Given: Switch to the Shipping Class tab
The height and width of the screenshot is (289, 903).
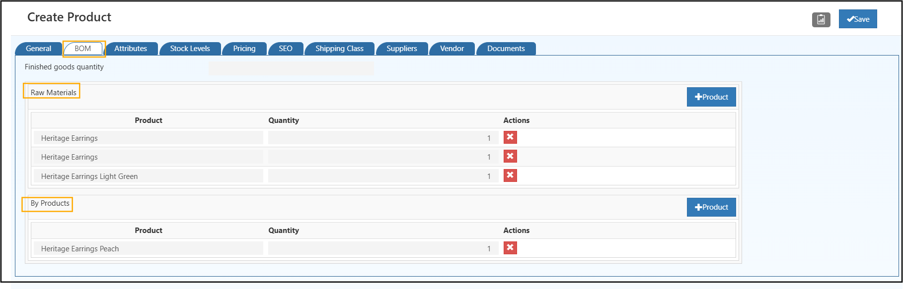Looking at the screenshot, I should click(339, 49).
